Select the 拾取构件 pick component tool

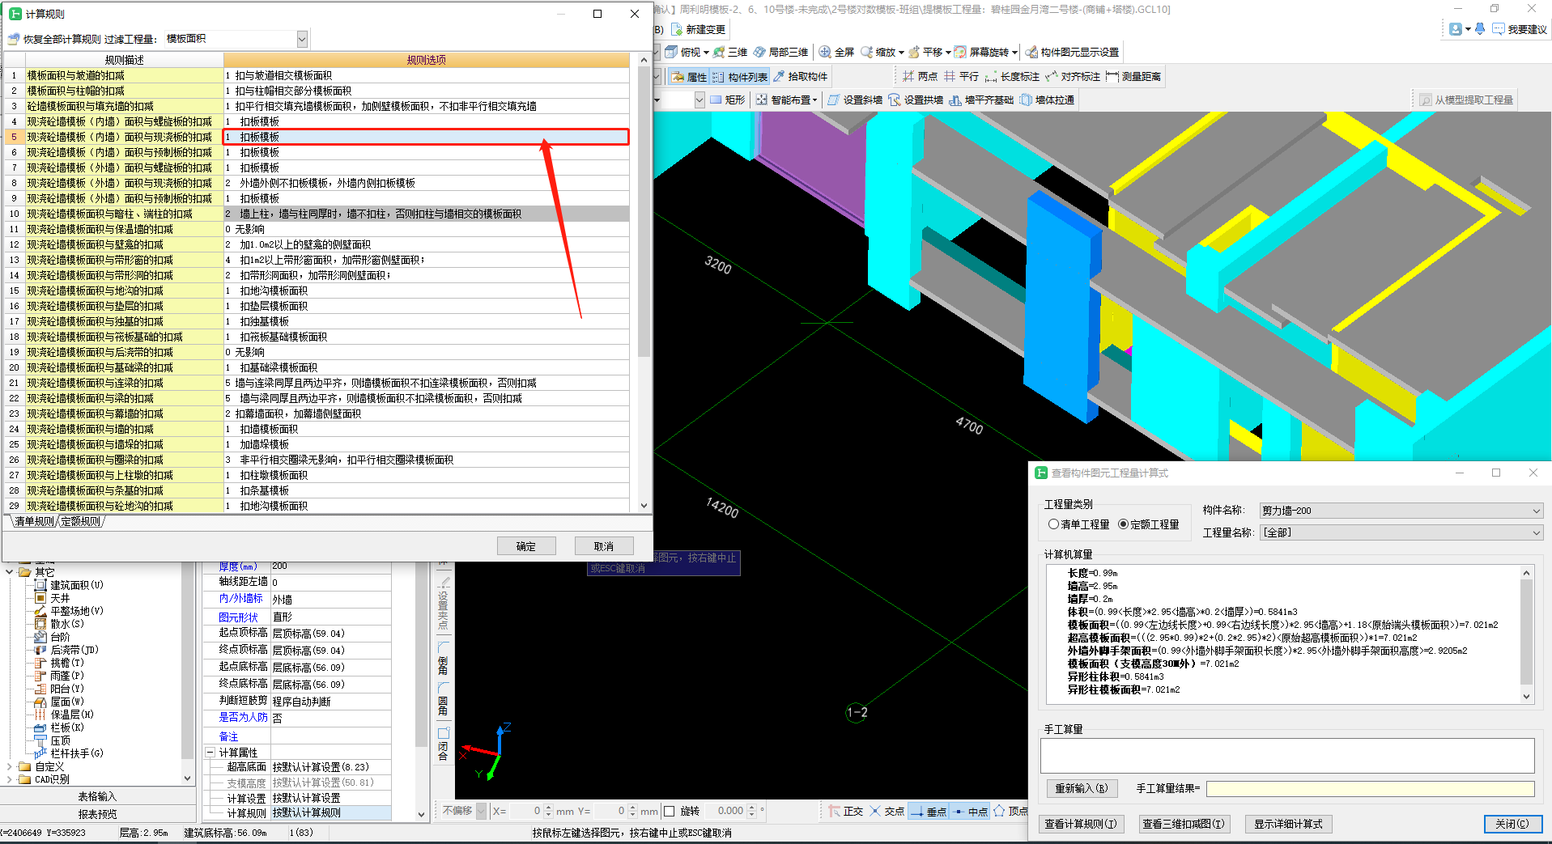click(800, 77)
